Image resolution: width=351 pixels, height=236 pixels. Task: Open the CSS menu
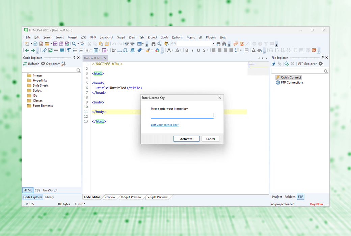click(84, 37)
